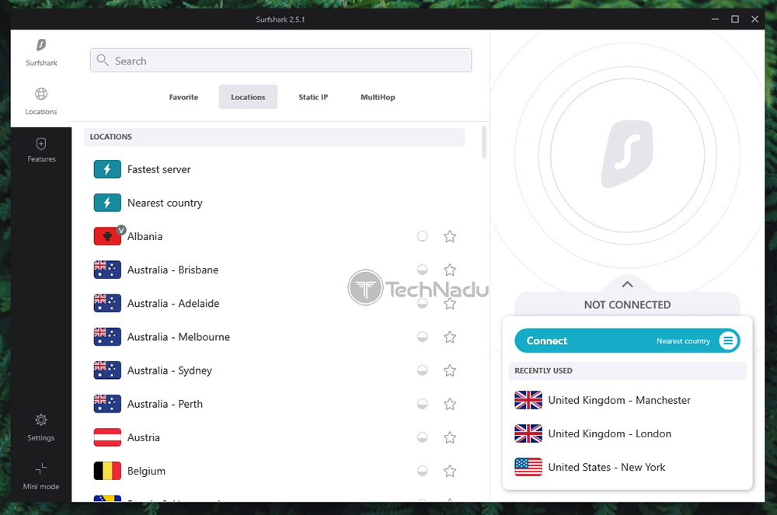Favorite Australia - Melbourne with its star
Screen dimensions: 777x515
point(450,337)
